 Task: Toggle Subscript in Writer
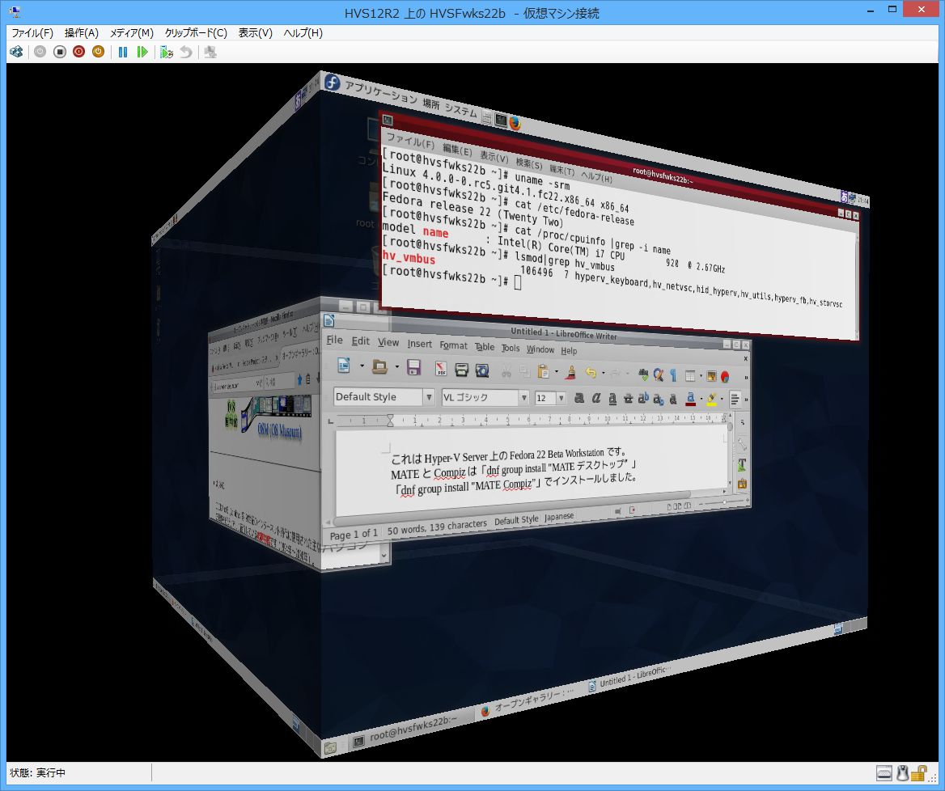658,399
